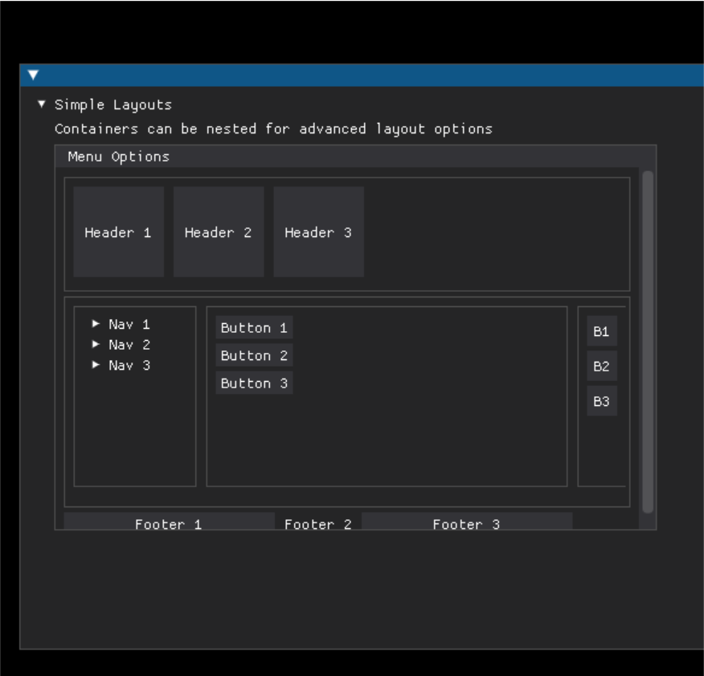This screenshot has height=676, width=704.
Task: Click Button 2 in center panel
Action: coord(254,355)
